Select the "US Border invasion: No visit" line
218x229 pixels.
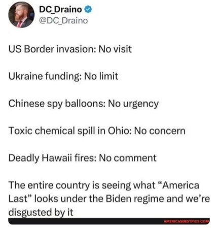[70, 49]
